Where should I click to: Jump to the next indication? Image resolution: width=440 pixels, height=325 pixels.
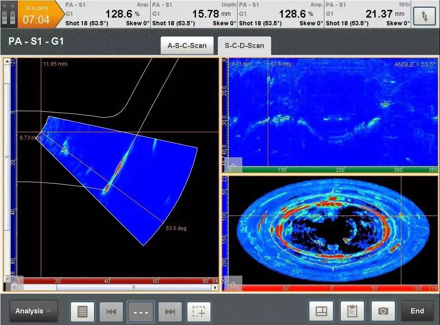[170, 312]
